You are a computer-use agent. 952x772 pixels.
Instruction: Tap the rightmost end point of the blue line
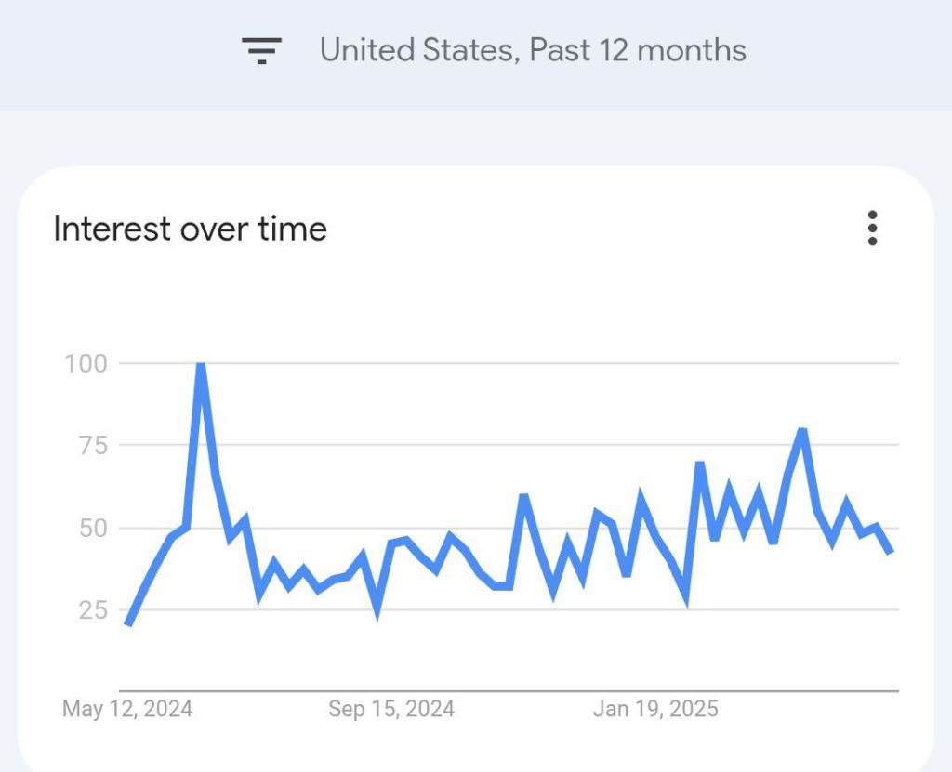[x=891, y=552]
